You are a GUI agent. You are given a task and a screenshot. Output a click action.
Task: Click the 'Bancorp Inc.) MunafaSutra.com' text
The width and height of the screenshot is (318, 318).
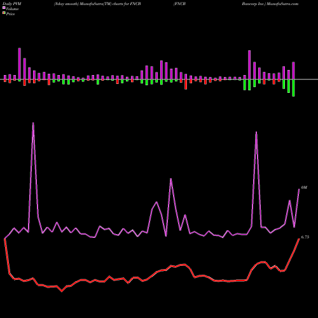[x=270, y=4]
